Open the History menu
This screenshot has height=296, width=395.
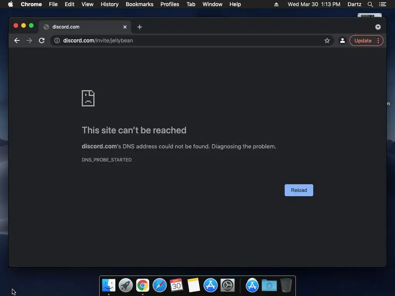[110, 4]
